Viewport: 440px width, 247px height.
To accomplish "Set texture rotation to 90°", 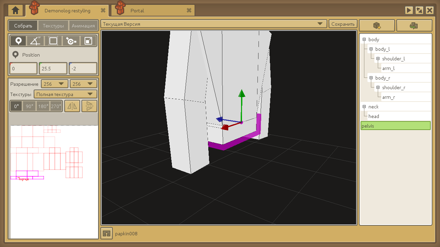I will tap(30, 106).
